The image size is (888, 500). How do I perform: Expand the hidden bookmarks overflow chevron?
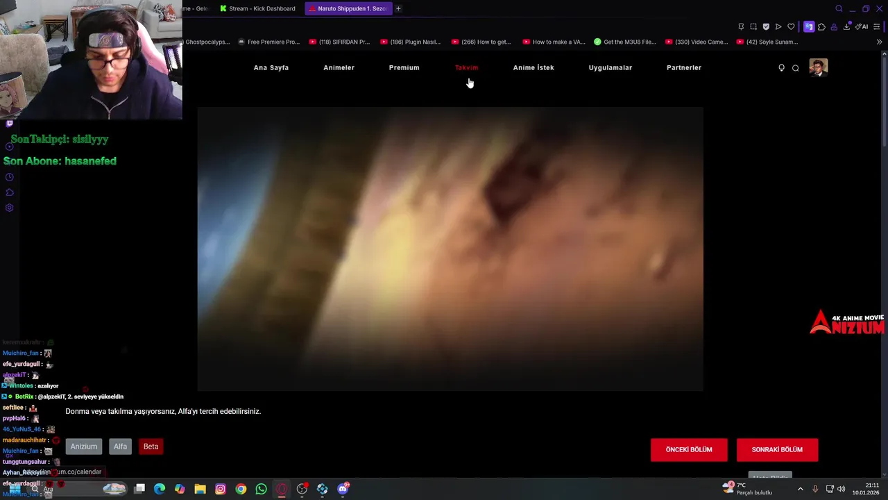tap(879, 42)
